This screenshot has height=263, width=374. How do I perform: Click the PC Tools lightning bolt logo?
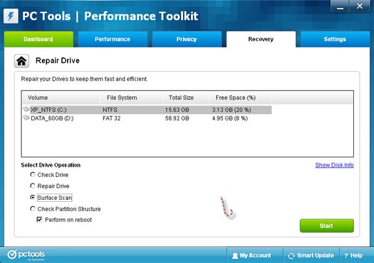coord(11,16)
